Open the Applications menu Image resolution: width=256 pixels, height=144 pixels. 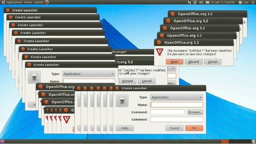click(x=14, y=2)
